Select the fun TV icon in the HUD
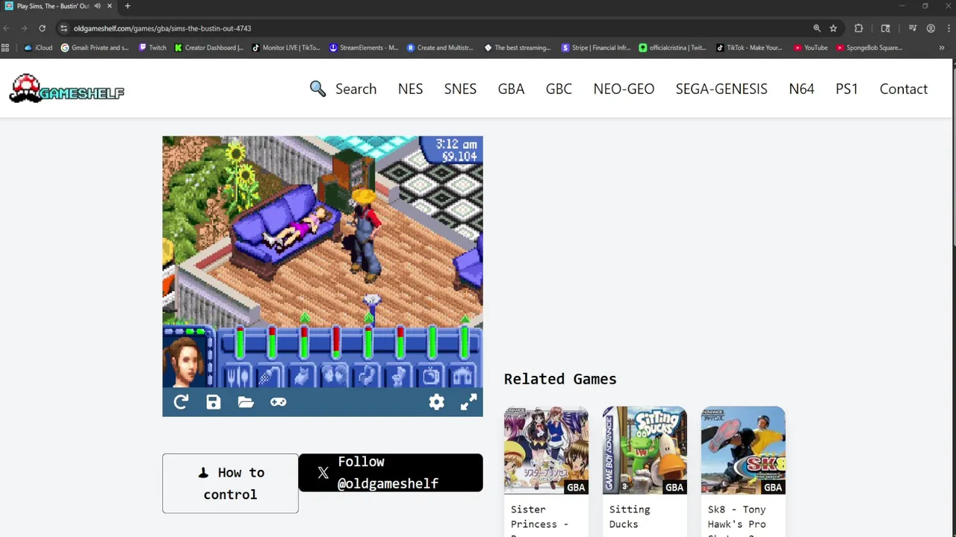 431,376
